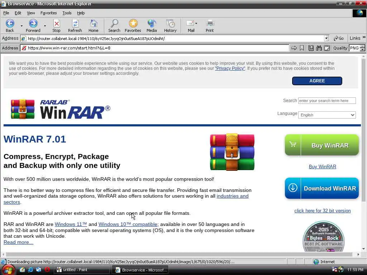The height and width of the screenshot is (275, 367).
Task: Open the bookmarks book icon in the Browservice bar
Action: pos(311,48)
